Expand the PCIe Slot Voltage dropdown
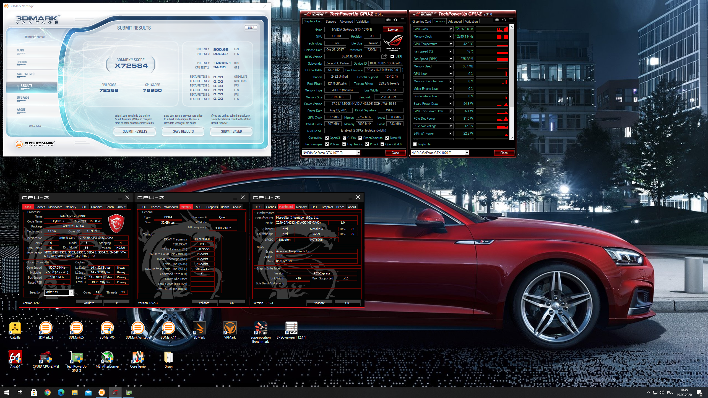This screenshot has height=398, width=708. (451, 126)
